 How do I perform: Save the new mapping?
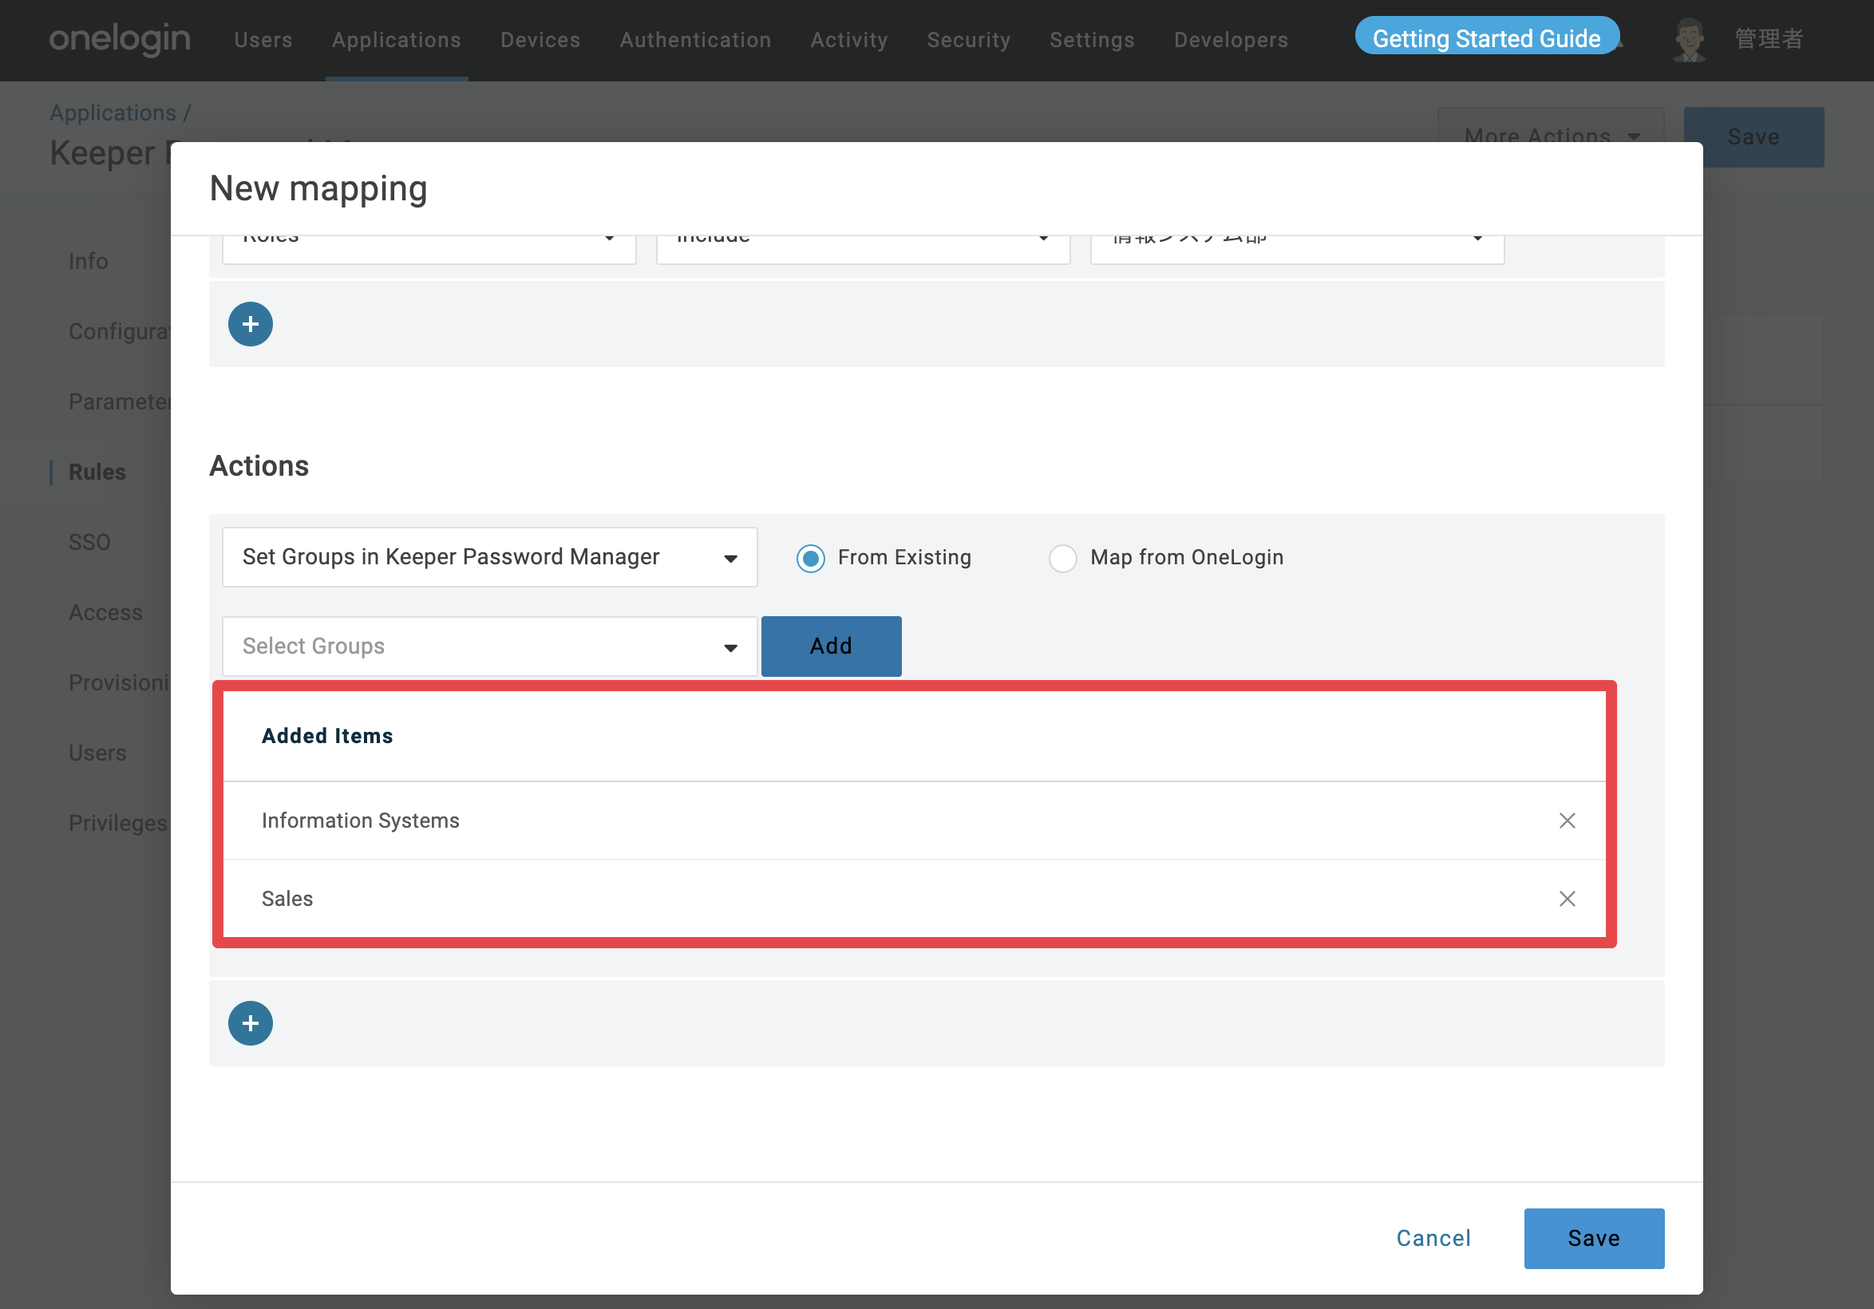pyautogui.click(x=1593, y=1238)
